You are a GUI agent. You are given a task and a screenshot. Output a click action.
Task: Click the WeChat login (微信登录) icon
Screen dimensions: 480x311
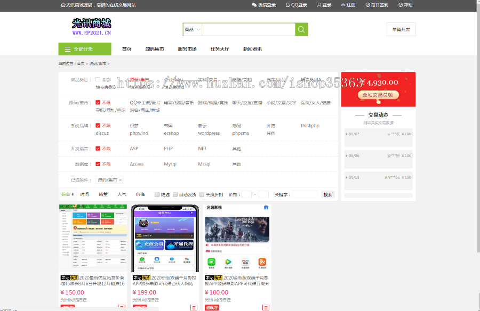point(254,5)
